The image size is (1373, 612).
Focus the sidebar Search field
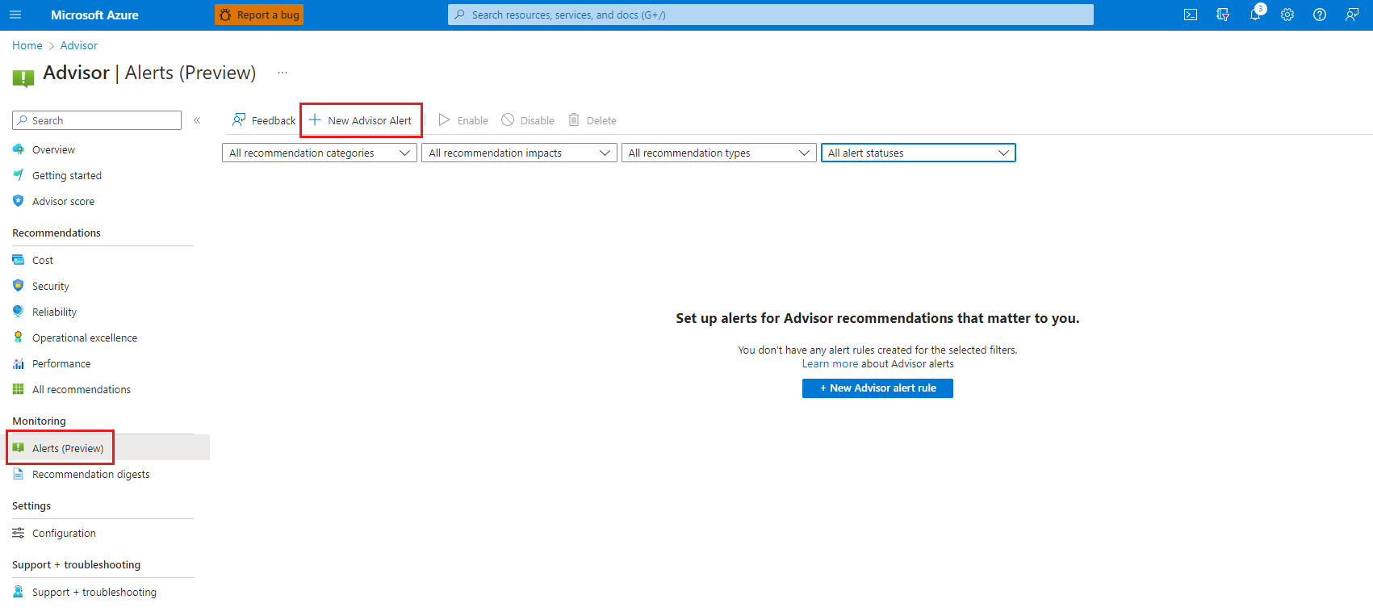pyautogui.click(x=97, y=120)
